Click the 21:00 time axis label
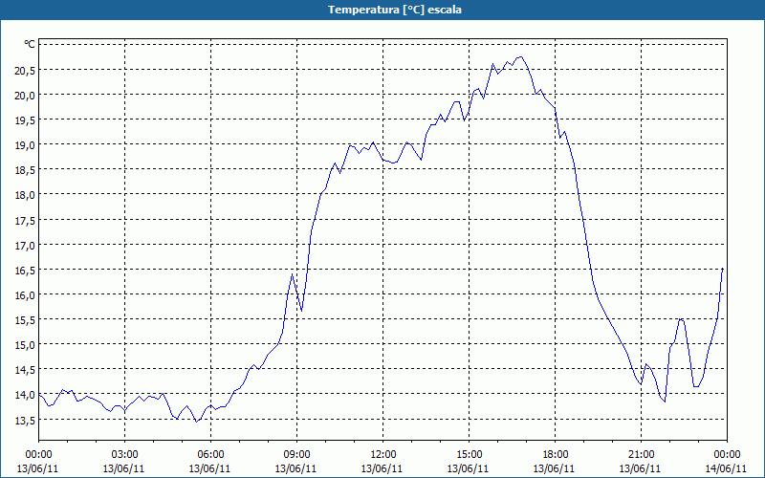Screen dimensions: 765x478 641,455
